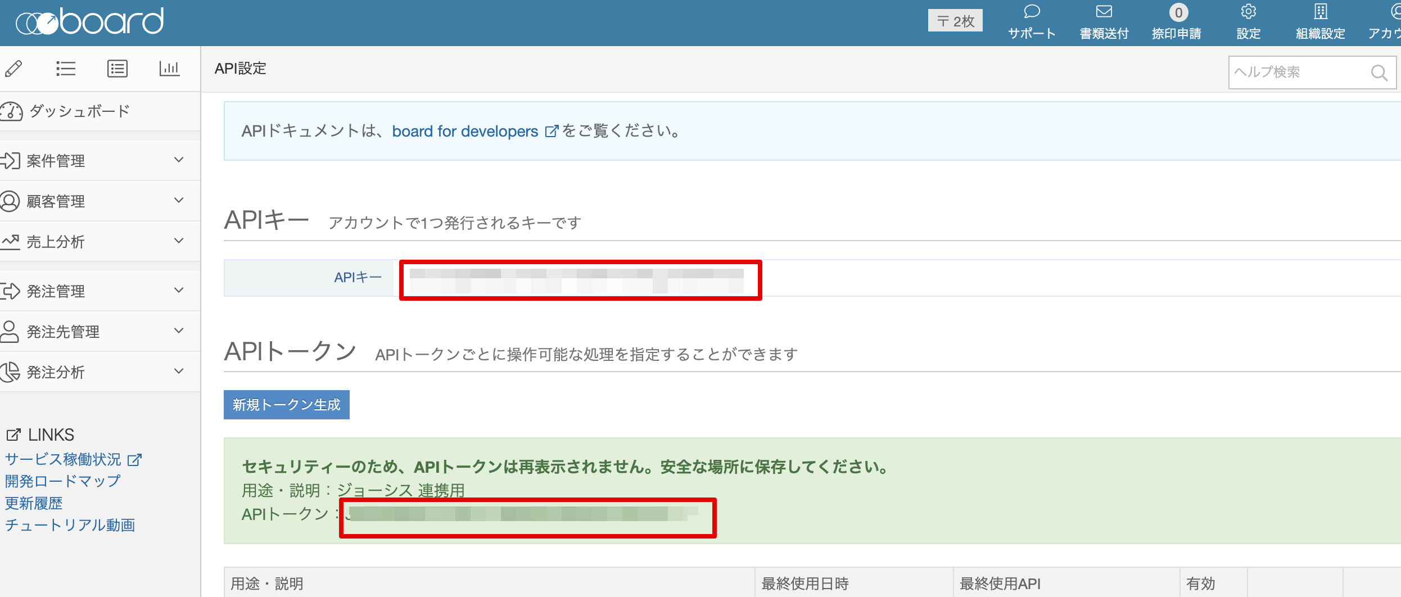Click 新規トークン生成 button

point(286,405)
